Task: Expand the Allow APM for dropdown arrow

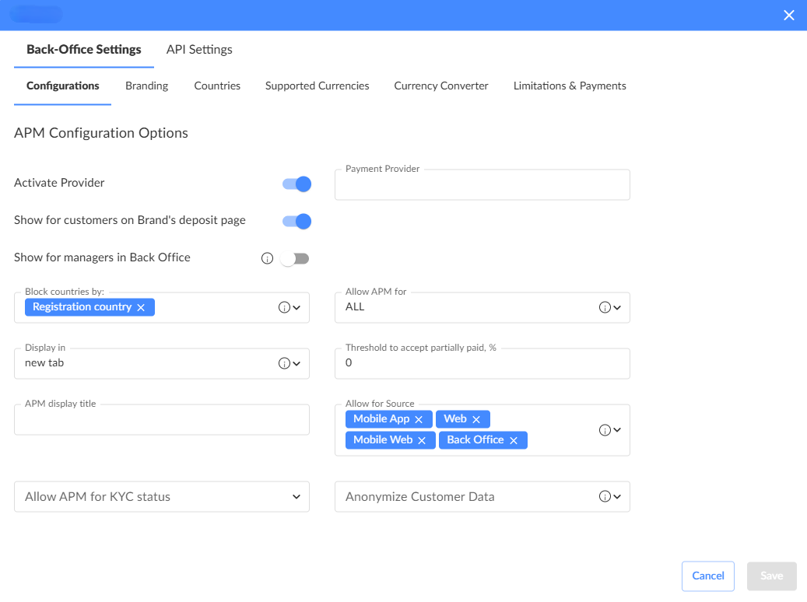Action: (617, 307)
